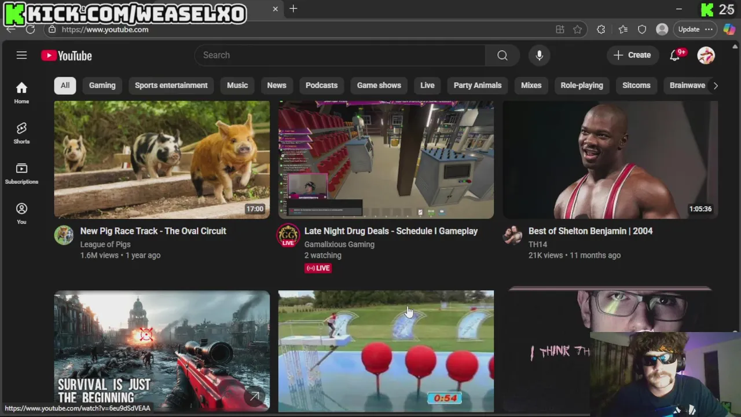
Task: View site information lock icon
Action: (52, 30)
